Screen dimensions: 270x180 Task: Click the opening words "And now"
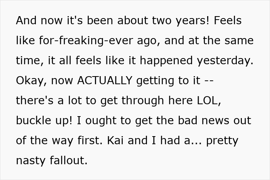pyautogui.click(x=35, y=21)
